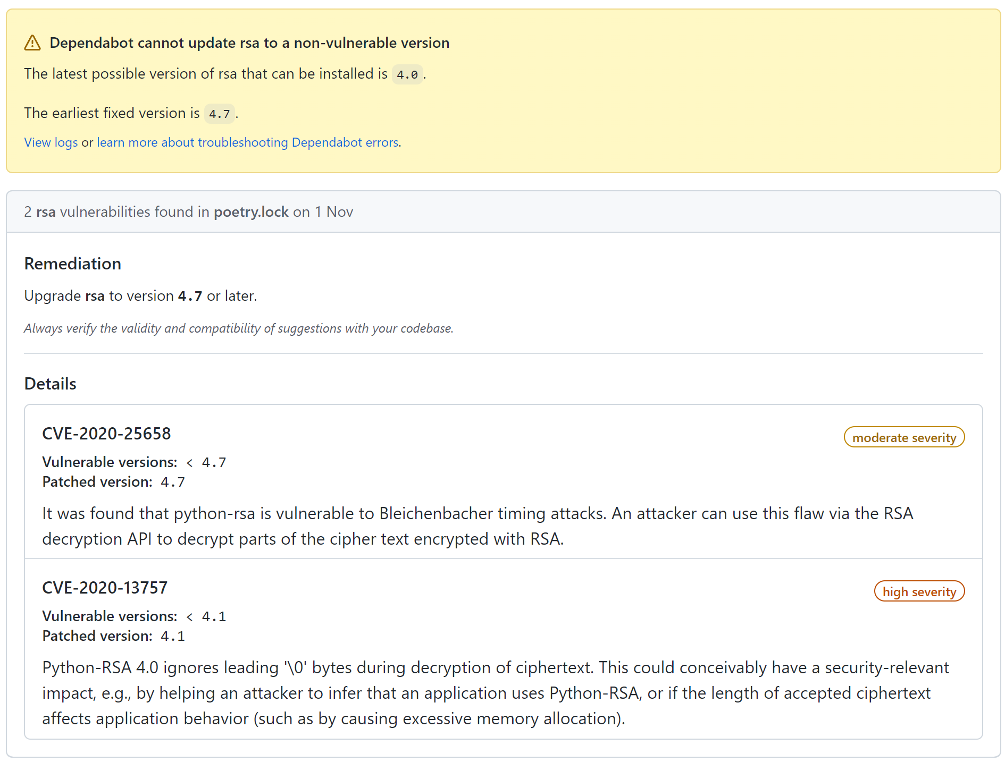1005x762 pixels.
Task: Select the Details section heading
Action: (x=49, y=383)
